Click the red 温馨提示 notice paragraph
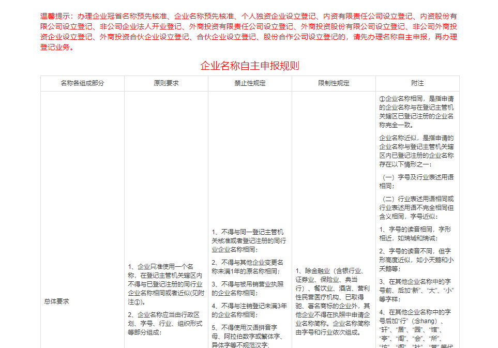Image resolution: width=498 pixels, height=348 pixels. coord(249,32)
